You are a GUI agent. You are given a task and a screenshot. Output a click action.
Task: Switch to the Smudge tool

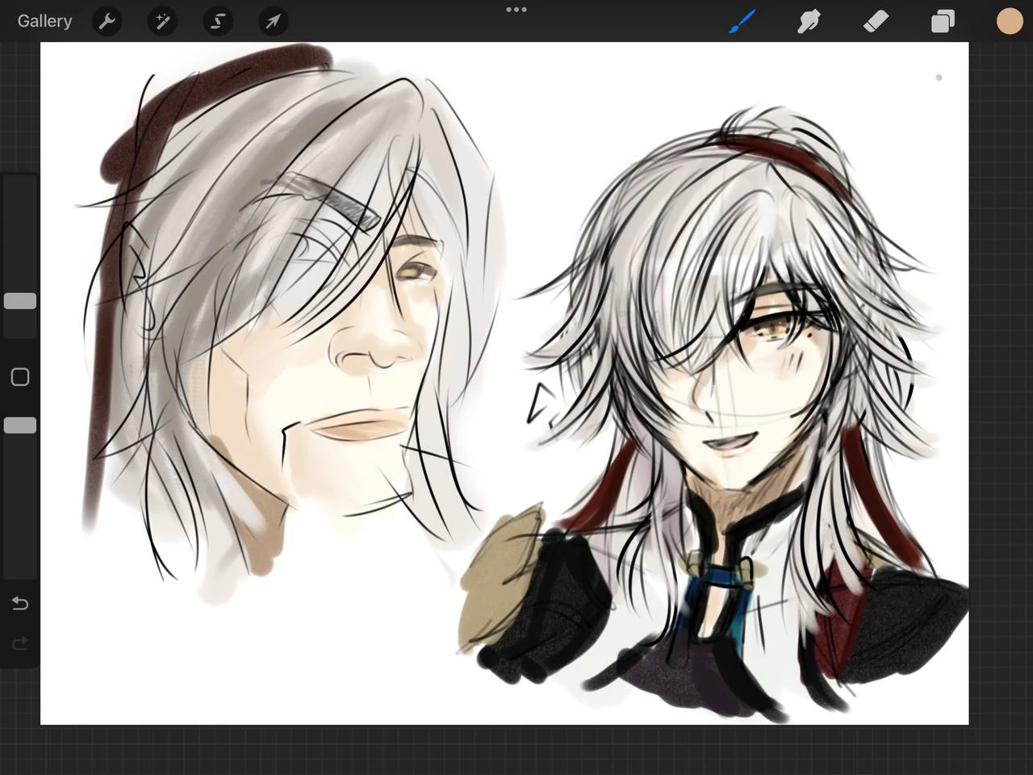click(x=809, y=21)
